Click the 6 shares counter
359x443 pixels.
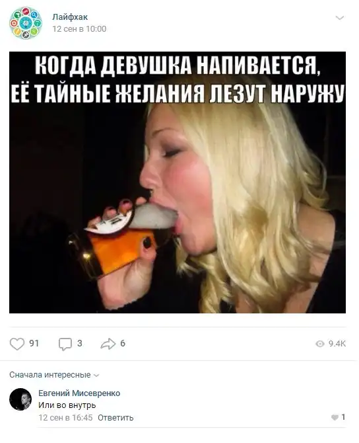(x=123, y=343)
